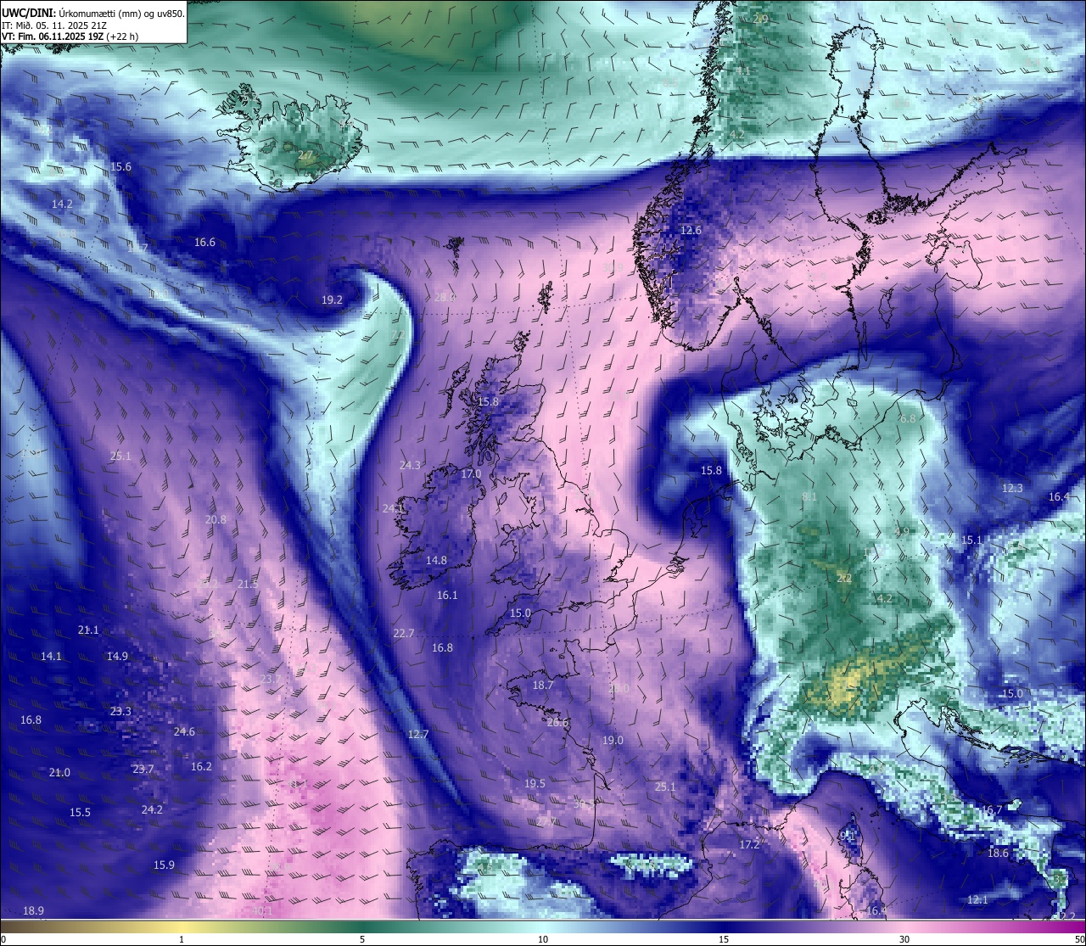Viewport: 1086px width, 946px height.
Task: Click the 17.2 value near the Mediterranean coast
Action: [749, 845]
